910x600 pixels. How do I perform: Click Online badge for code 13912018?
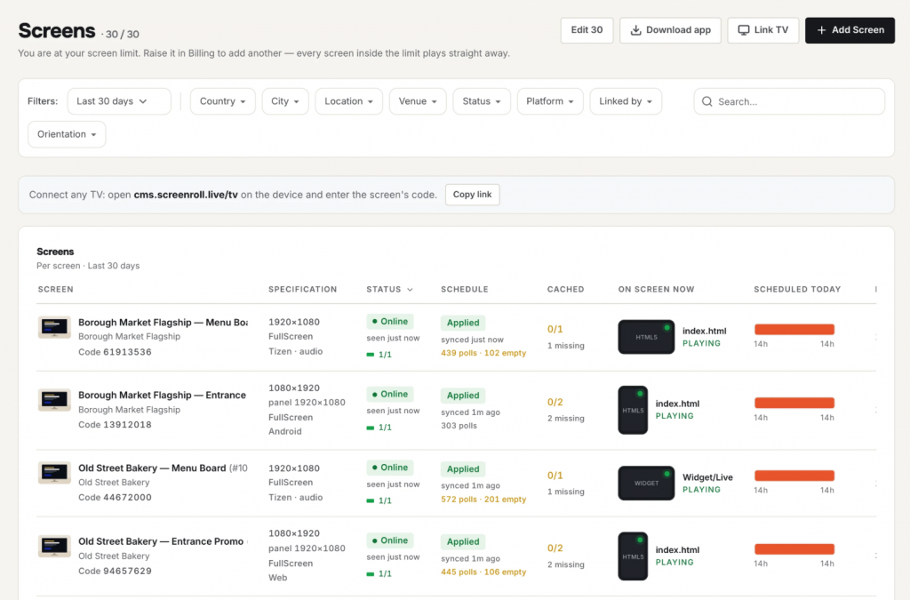coord(389,394)
